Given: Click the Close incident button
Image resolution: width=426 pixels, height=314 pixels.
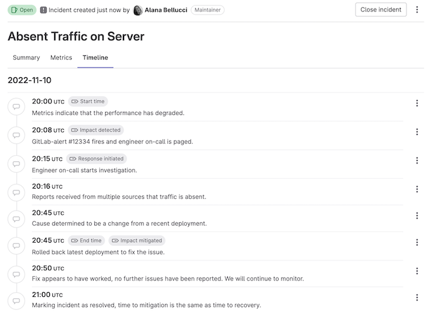Looking at the screenshot, I should pos(380,10).
